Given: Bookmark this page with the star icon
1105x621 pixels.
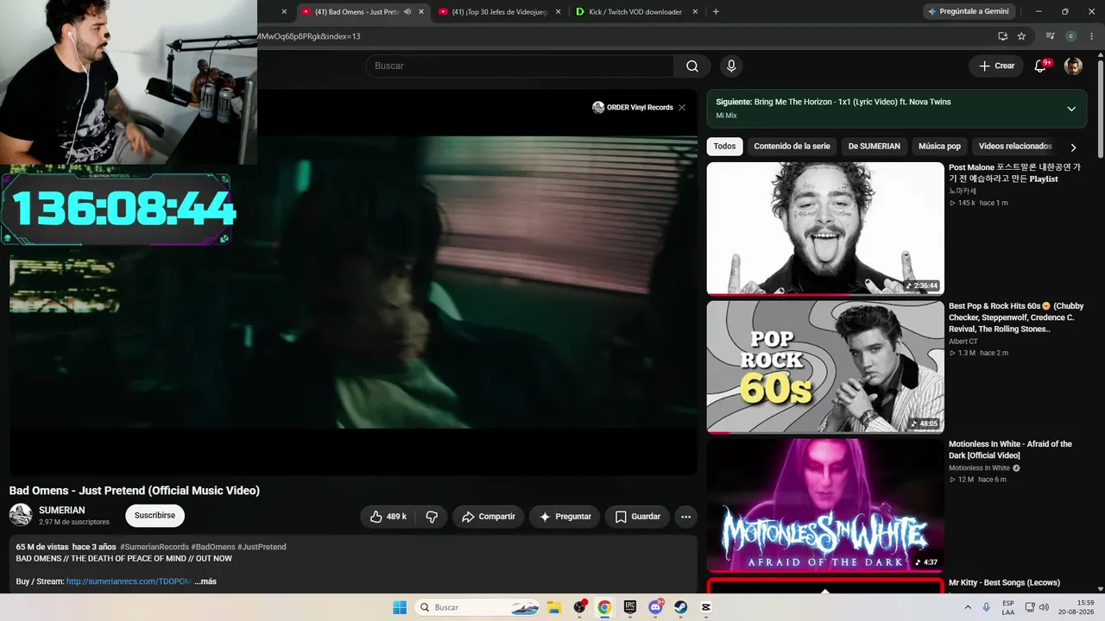Looking at the screenshot, I should pos(1021,36).
